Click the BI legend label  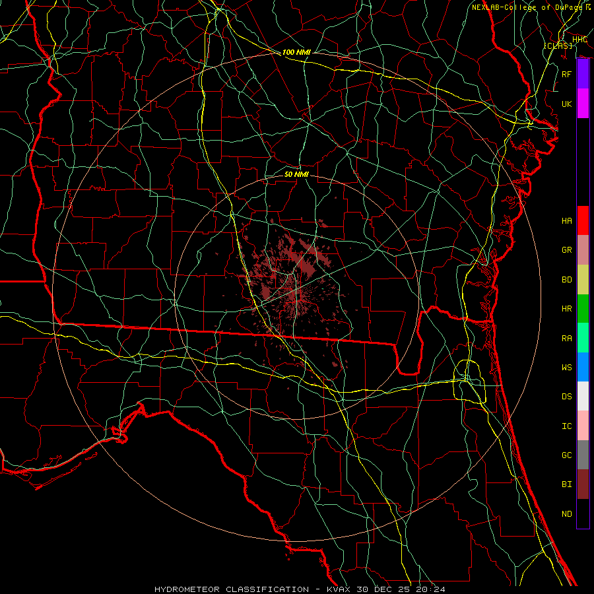click(x=566, y=484)
